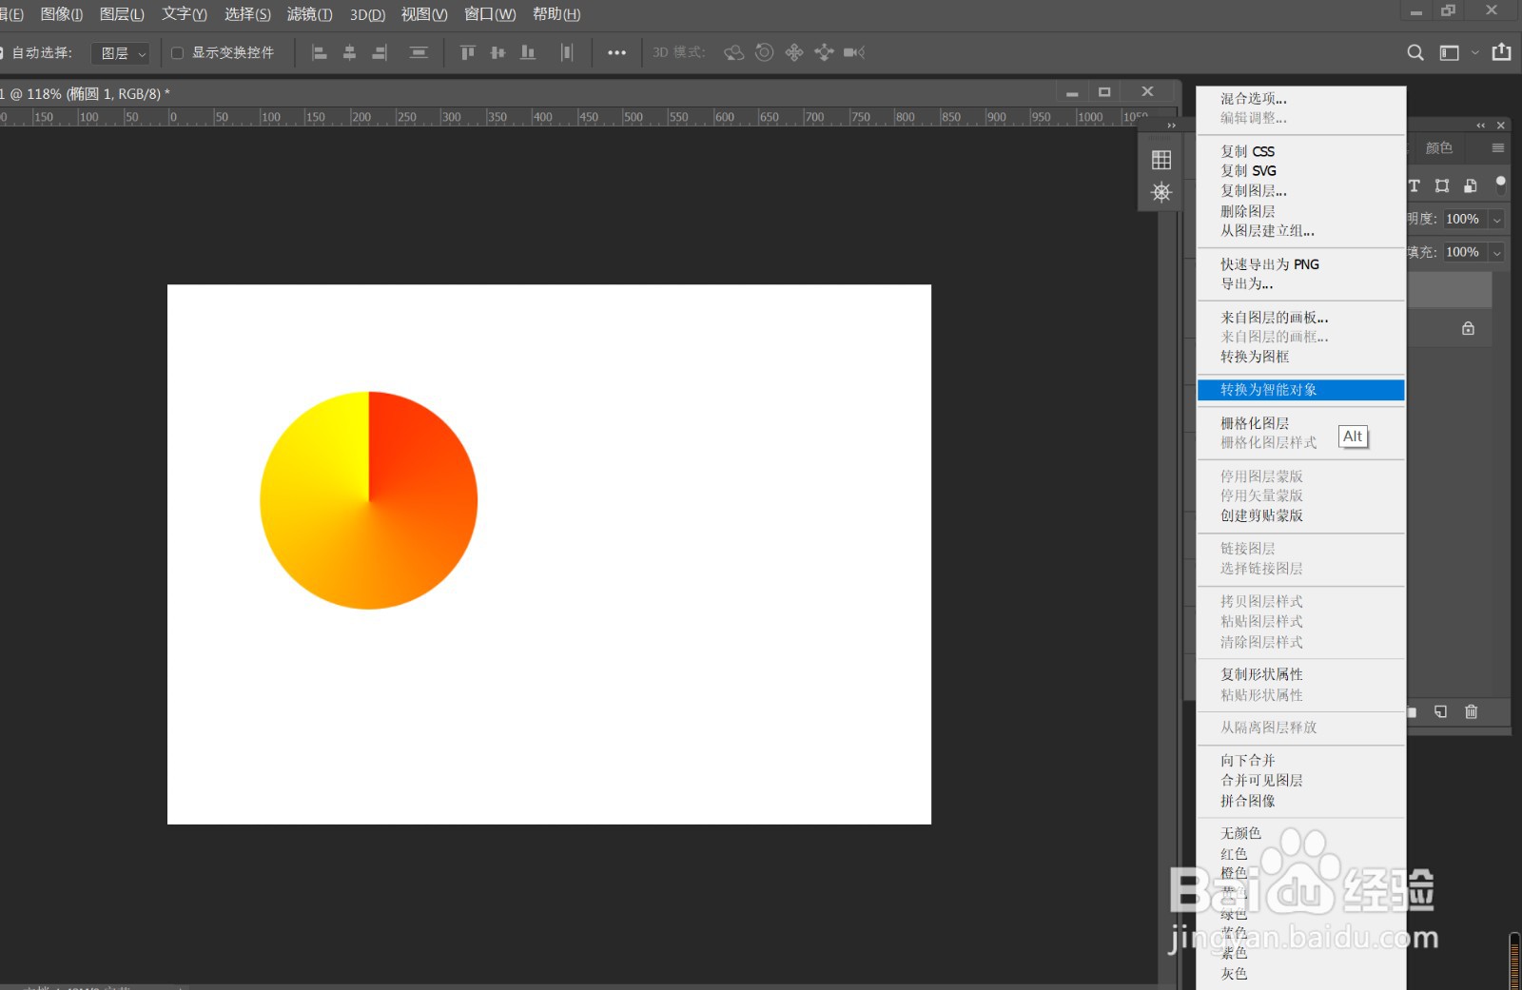Select the 颜色 panel tab

click(1439, 148)
